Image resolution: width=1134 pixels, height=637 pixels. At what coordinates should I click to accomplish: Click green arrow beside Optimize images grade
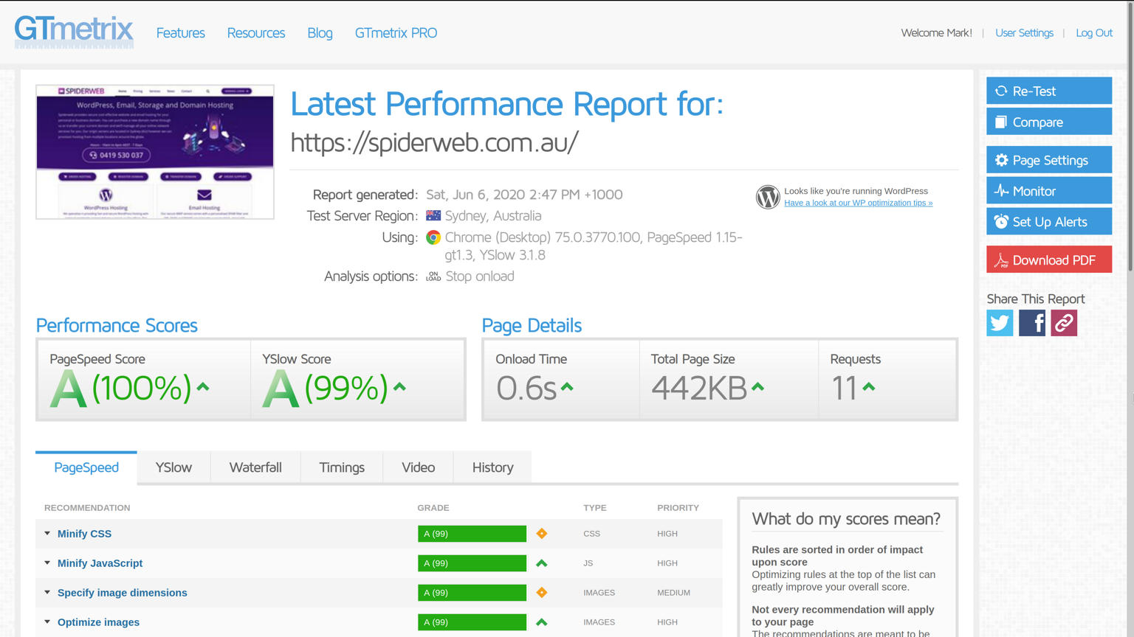pyautogui.click(x=542, y=622)
